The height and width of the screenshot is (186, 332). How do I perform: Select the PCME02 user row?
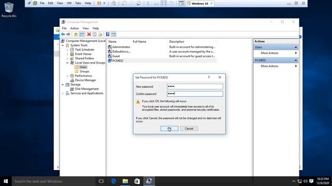click(162, 61)
